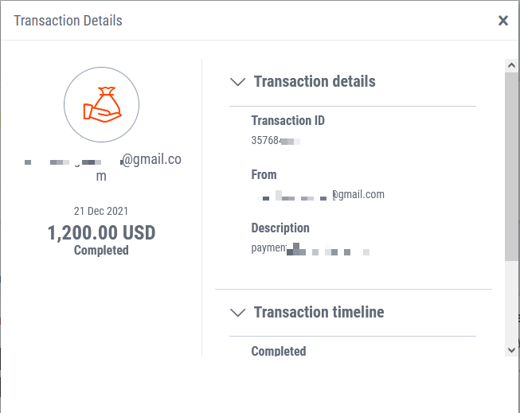Click the "From" field label

(264, 174)
